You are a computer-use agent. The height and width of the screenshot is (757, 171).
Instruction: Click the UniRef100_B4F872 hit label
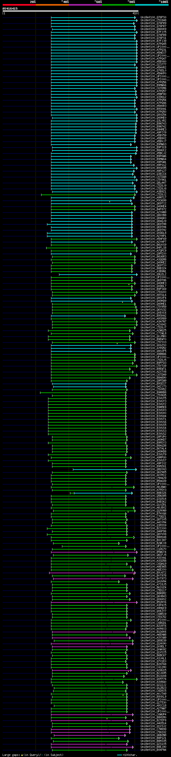[153, 209]
